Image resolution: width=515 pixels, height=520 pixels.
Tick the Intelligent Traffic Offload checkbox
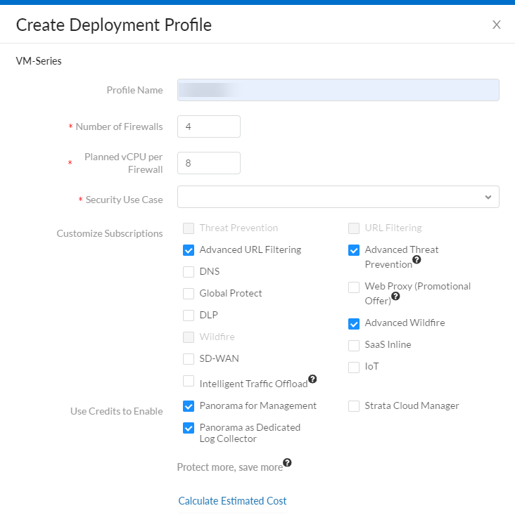189,381
